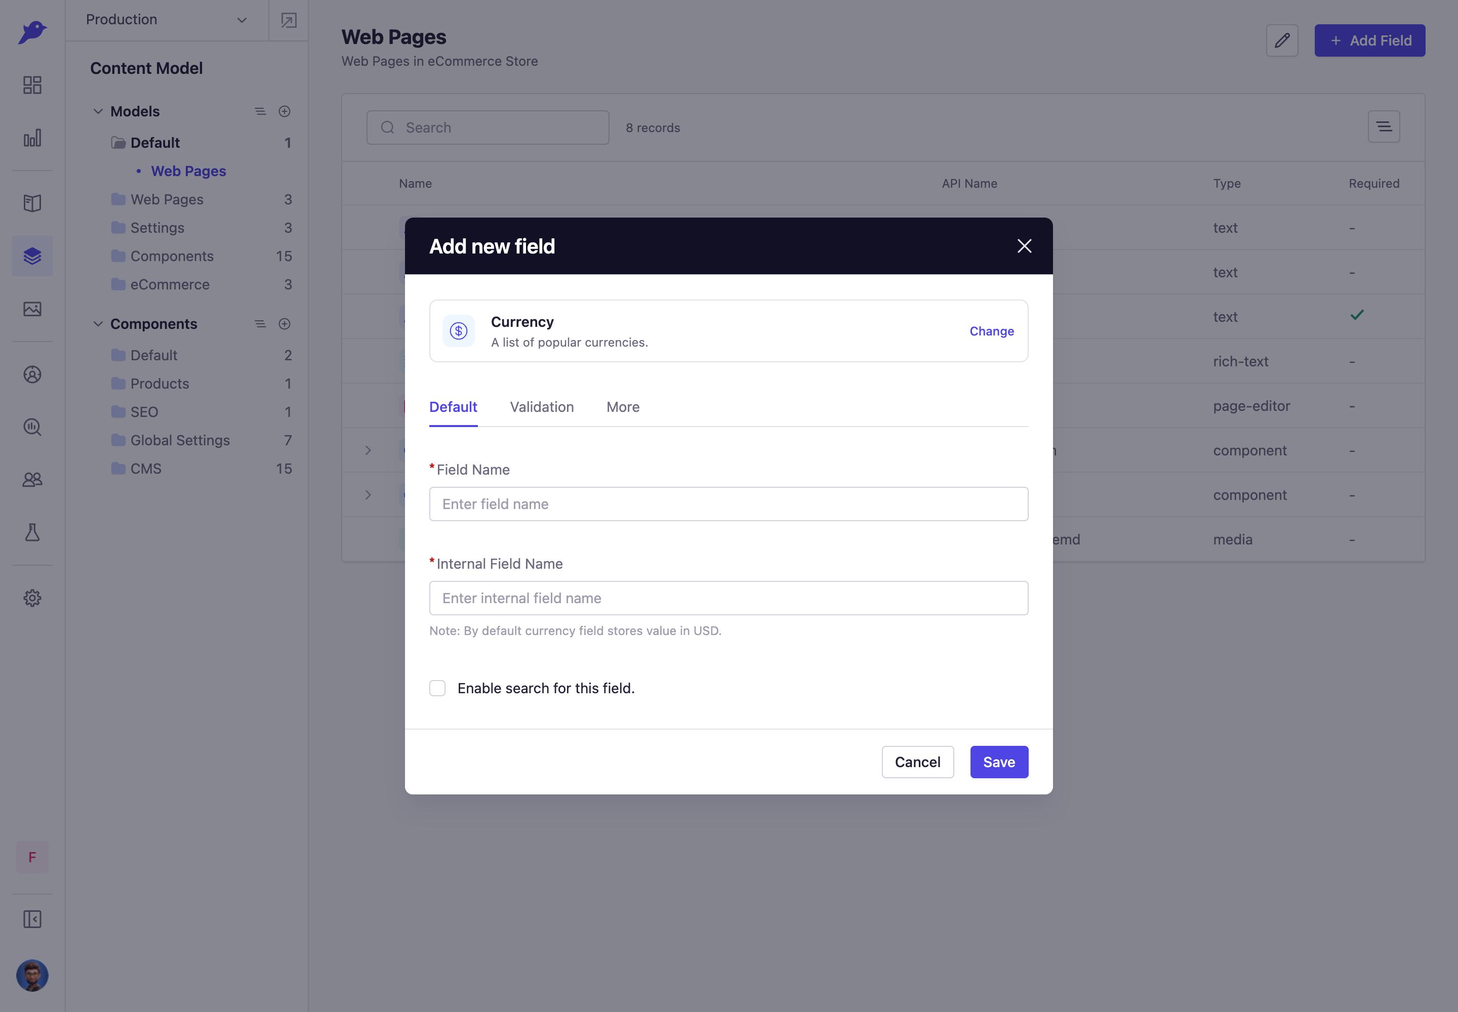Click the Change field type link

pyautogui.click(x=992, y=331)
